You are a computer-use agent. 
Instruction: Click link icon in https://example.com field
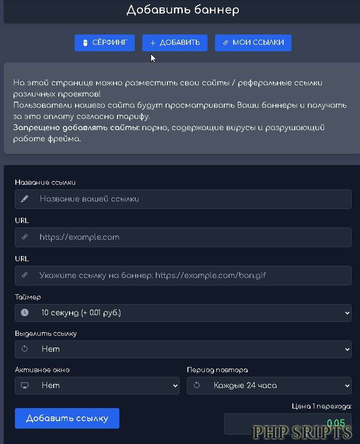tap(25, 237)
